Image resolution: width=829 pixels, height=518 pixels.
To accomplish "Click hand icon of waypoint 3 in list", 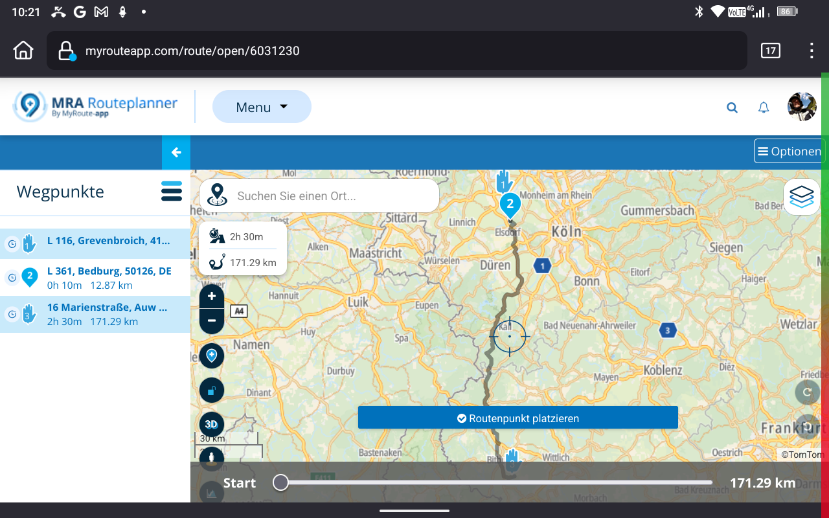I will (x=28, y=314).
